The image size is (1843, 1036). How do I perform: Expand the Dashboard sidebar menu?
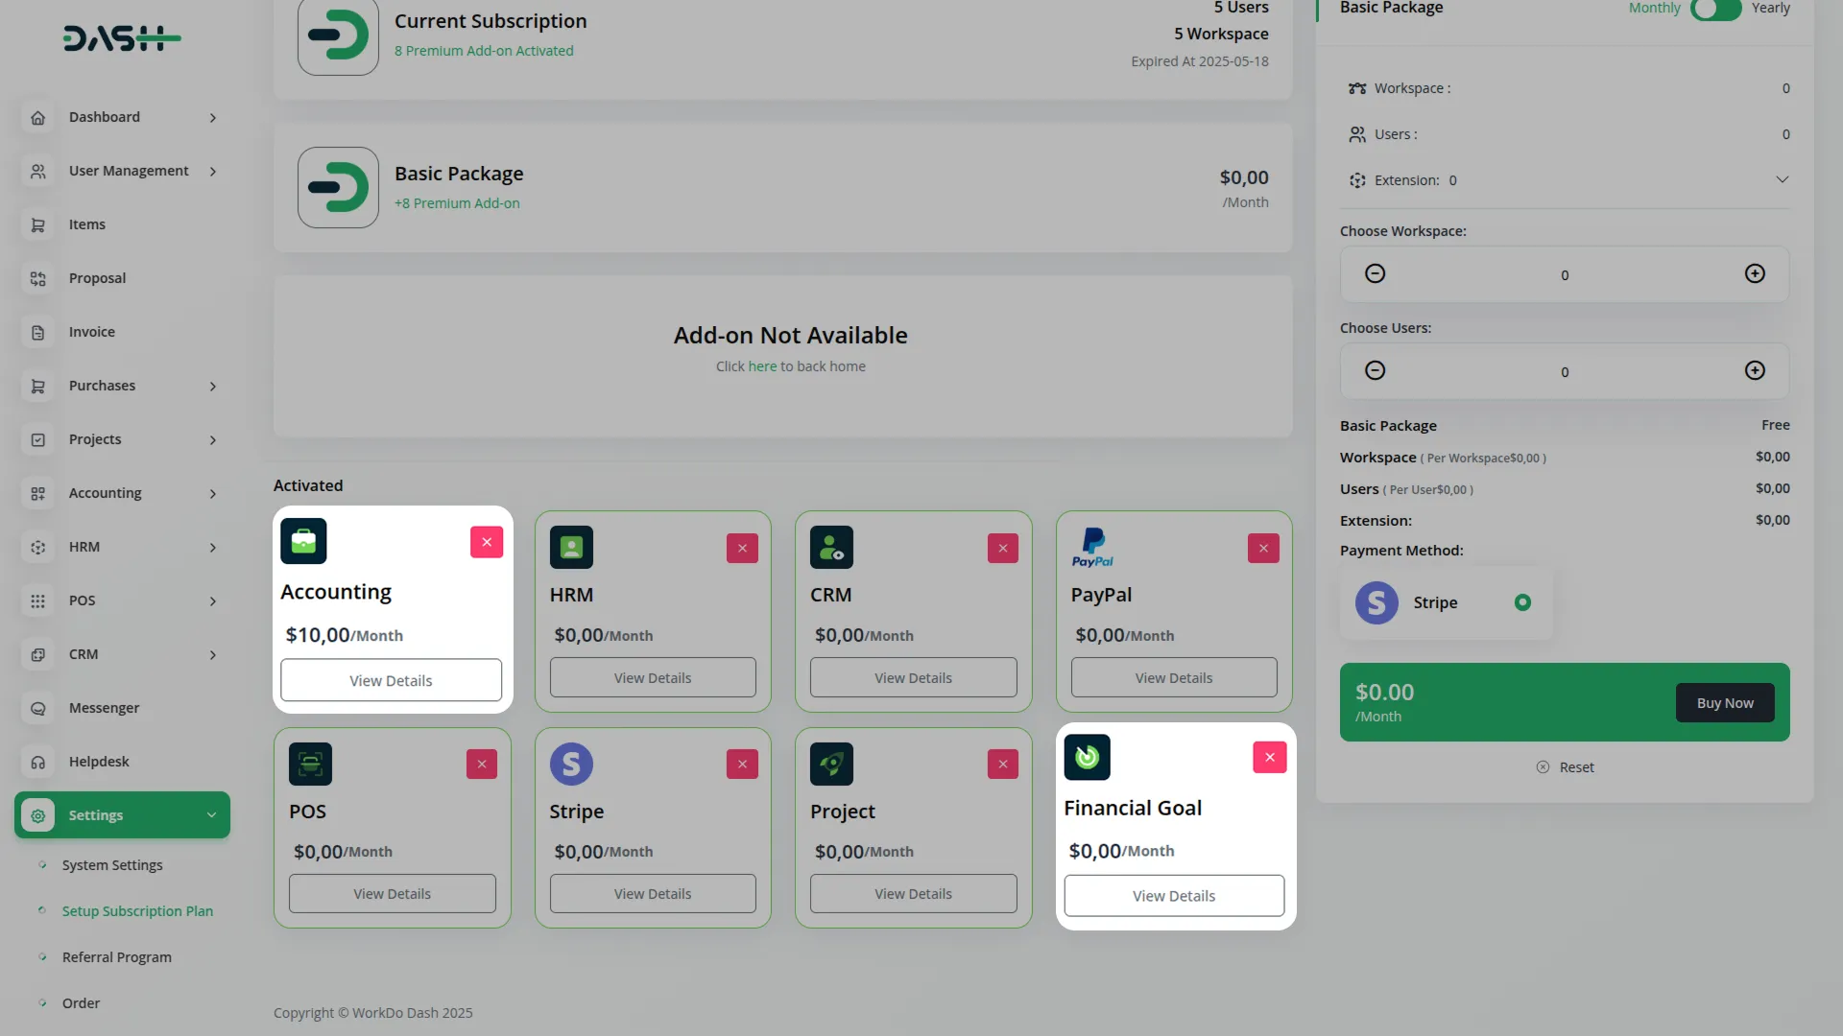tap(212, 117)
